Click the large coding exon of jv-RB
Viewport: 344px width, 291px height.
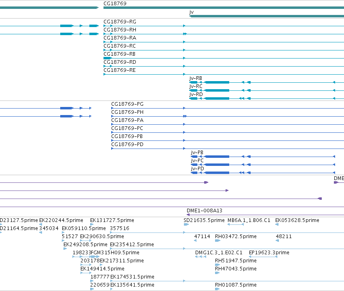point(217,82)
